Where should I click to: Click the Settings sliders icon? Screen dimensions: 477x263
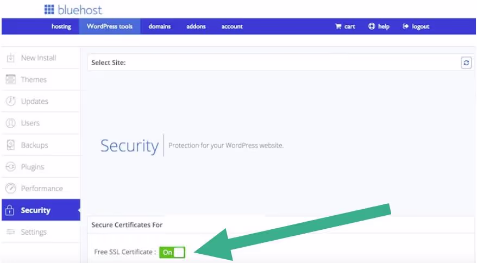[x=11, y=232]
